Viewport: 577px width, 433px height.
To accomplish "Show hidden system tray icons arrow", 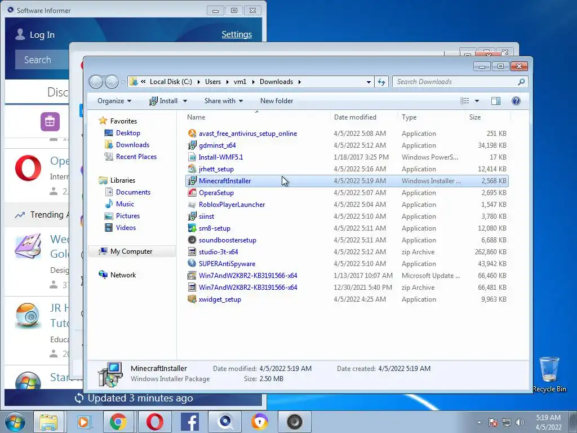I will tap(479, 422).
